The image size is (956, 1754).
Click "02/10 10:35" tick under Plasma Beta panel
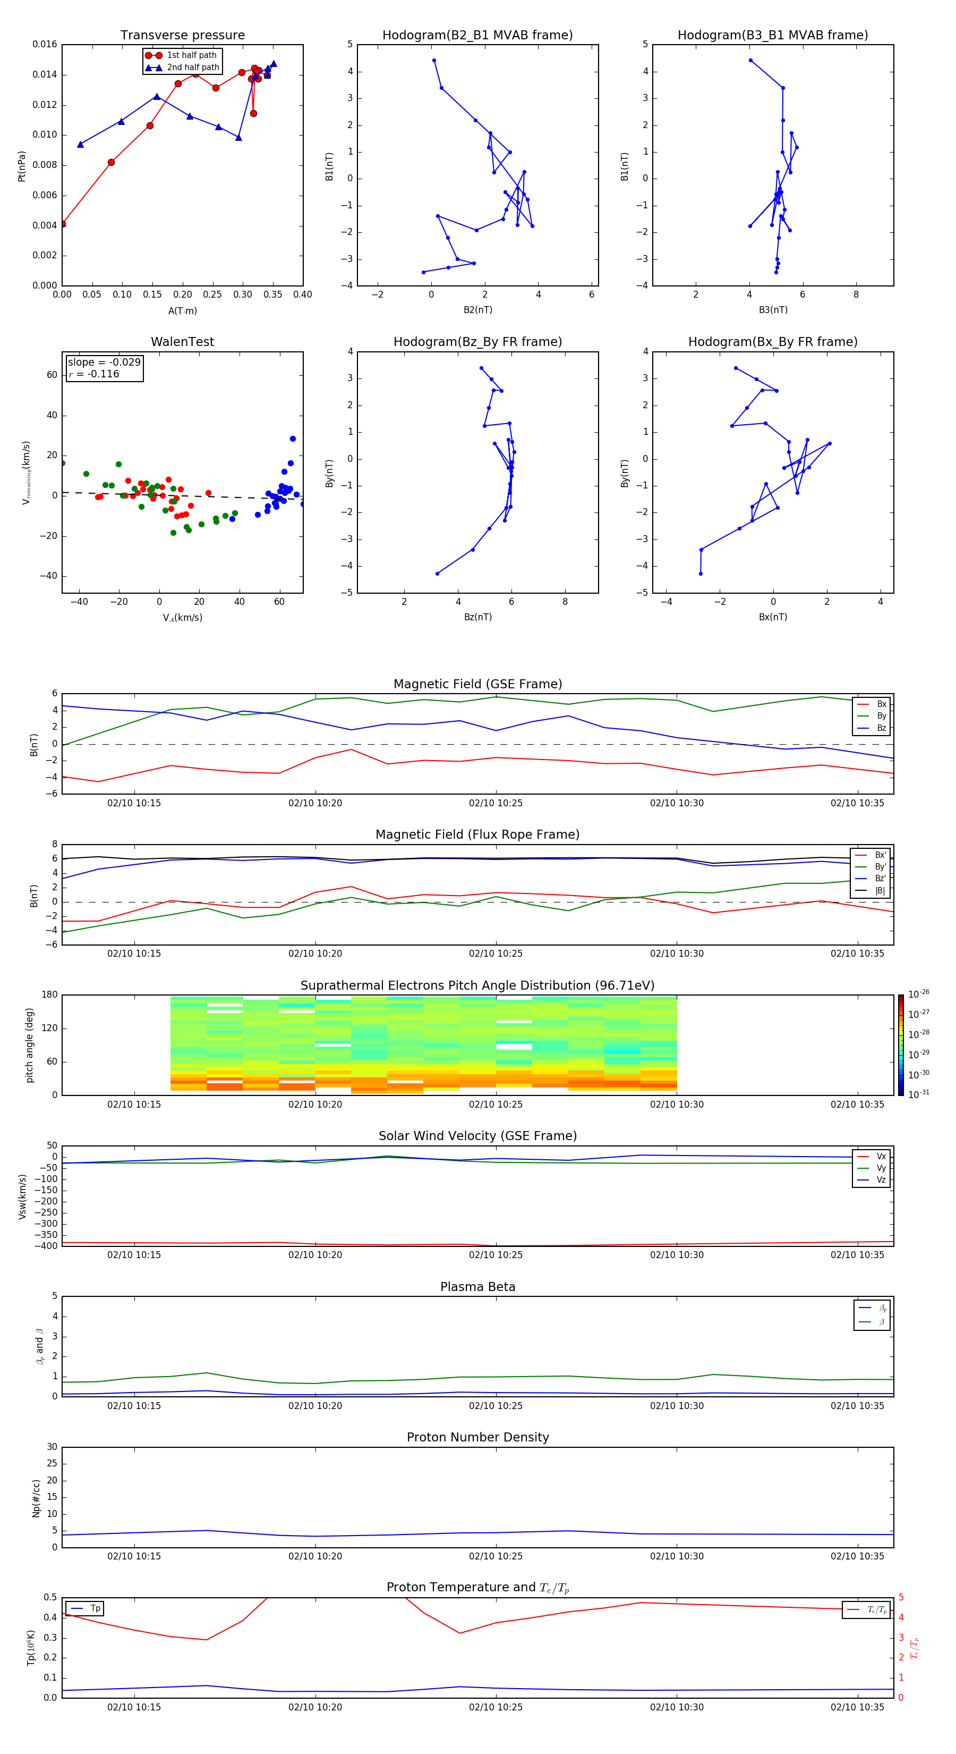(857, 1406)
